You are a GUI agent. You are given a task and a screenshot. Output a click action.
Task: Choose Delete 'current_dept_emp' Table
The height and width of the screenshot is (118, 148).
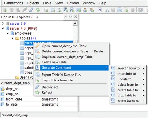click(71, 52)
